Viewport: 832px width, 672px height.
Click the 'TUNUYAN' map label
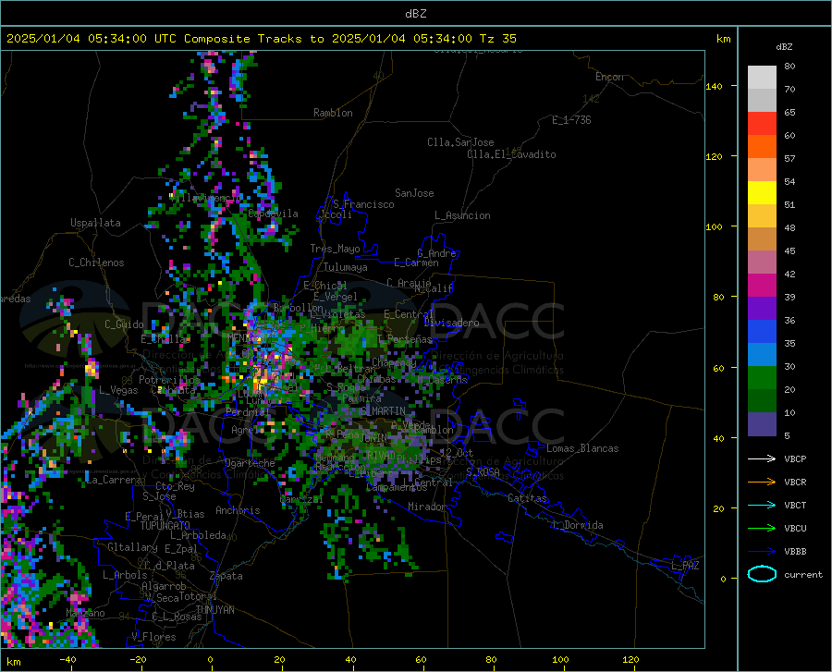click(x=214, y=610)
